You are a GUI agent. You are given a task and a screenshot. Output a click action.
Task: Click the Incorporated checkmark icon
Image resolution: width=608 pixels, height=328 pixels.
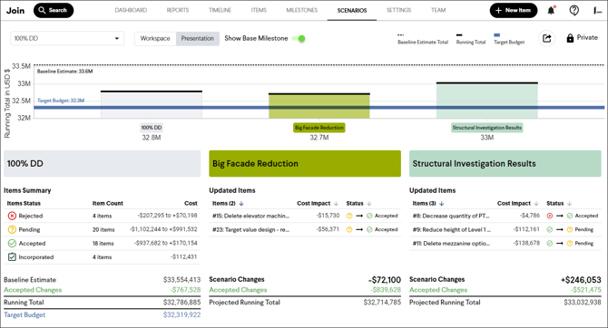pos(12,256)
